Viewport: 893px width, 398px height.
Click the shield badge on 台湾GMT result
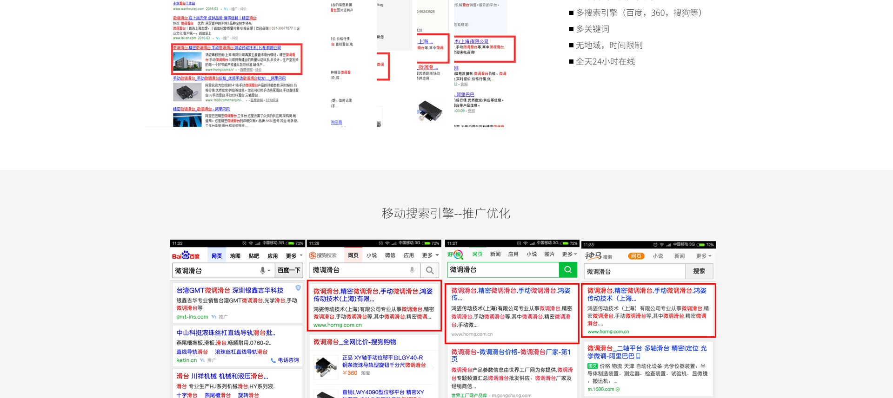[298, 288]
